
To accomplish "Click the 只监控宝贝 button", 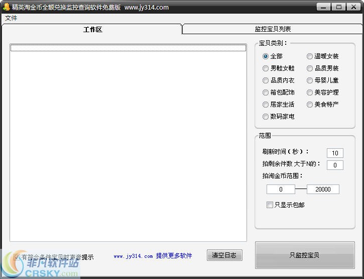I will (305, 255).
